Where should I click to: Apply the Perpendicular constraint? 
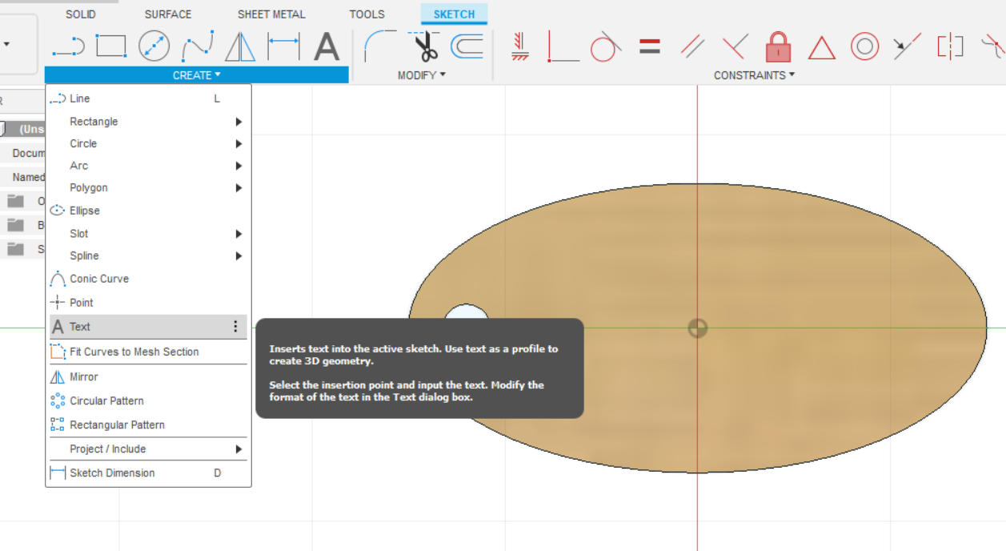735,46
